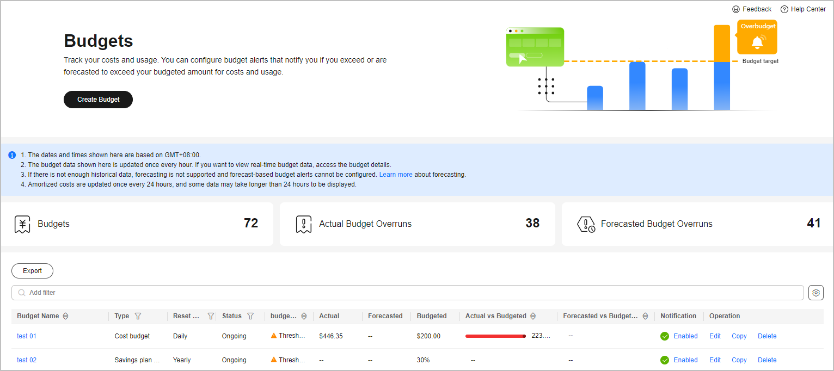Click the Feedback smiley icon
Image resolution: width=834 pixels, height=371 pixels.
click(x=736, y=9)
